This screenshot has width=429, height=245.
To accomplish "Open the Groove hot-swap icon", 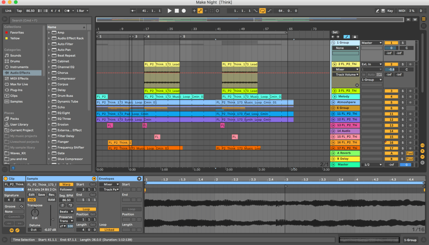I will 21,206.
